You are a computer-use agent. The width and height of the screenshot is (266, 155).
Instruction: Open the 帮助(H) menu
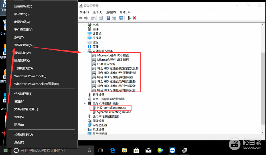pos(124,12)
